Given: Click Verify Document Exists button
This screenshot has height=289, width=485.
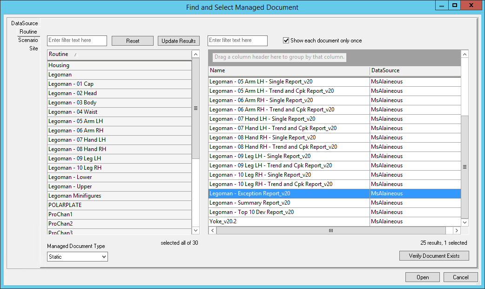Looking at the screenshot, I should tap(434, 256).
